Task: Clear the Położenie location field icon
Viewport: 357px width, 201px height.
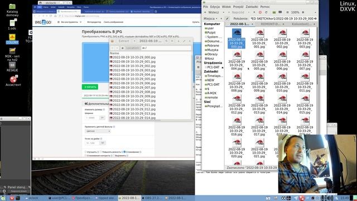Action: pos(315,18)
